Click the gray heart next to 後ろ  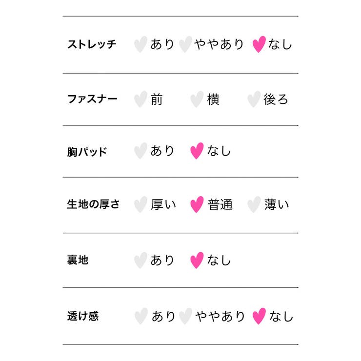[254, 100]
